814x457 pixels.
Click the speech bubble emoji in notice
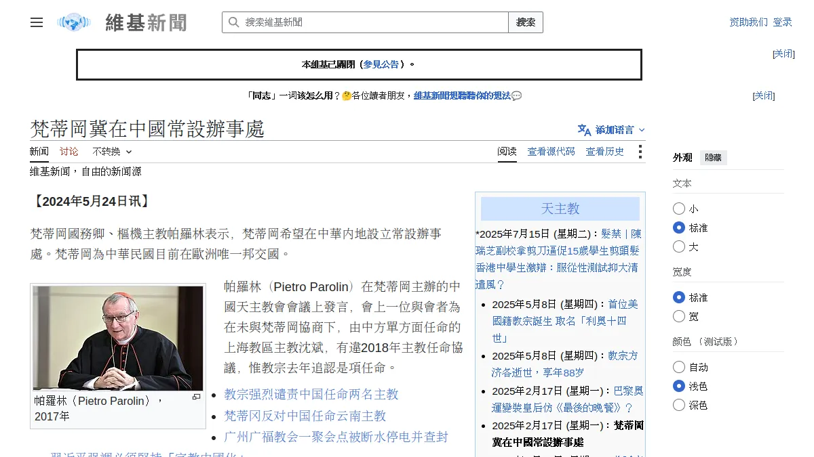coord(516,96)
